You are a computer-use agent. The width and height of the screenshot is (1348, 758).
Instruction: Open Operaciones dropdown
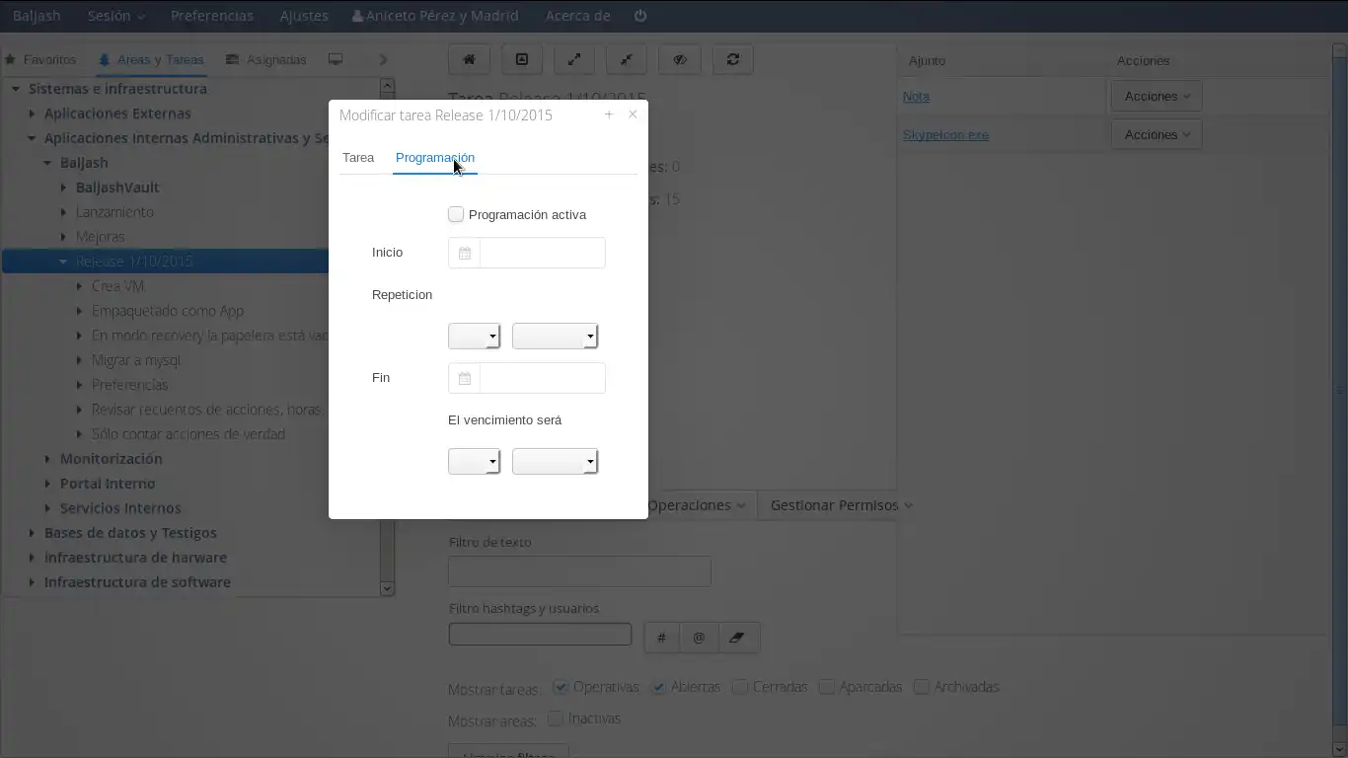(696, 505)
